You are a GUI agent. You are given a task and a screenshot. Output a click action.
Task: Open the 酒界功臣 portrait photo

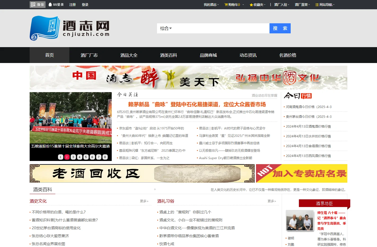point(300,221)
